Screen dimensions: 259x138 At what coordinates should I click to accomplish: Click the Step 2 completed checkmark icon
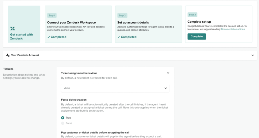click(119, 37)
